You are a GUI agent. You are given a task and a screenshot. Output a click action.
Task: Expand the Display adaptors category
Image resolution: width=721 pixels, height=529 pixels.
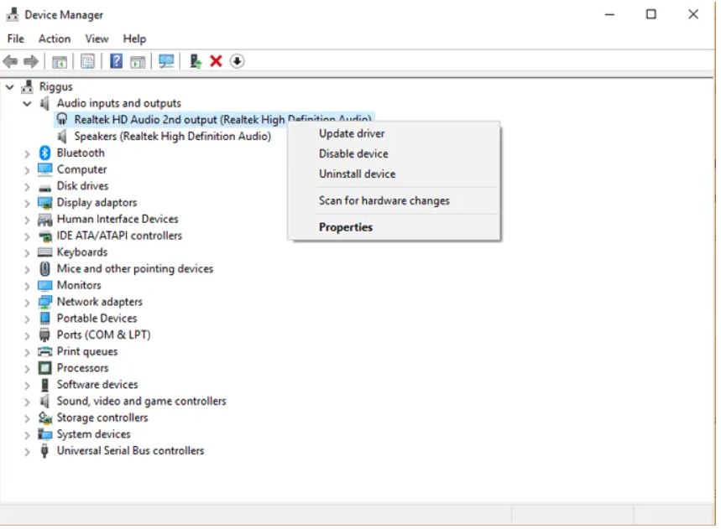tap(27, 203)
